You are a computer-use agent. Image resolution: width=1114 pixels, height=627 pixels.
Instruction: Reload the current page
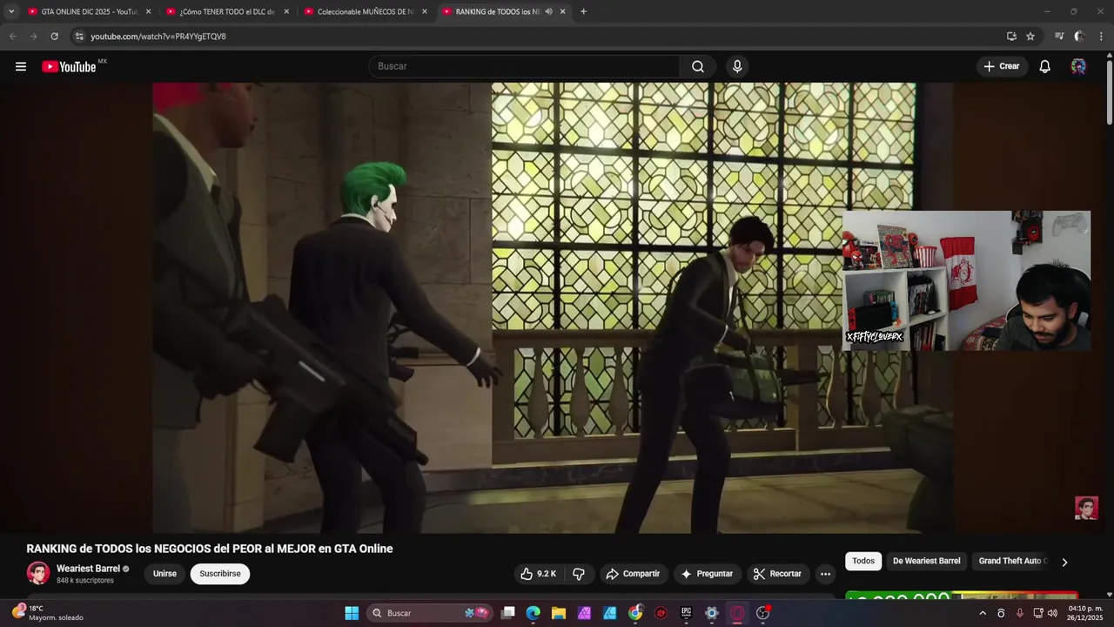click(54, 37)
